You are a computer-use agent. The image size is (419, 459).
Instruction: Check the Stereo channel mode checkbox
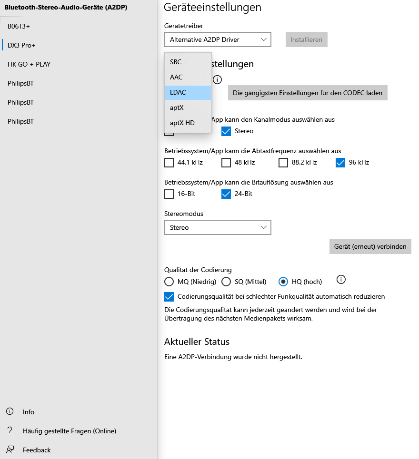click(226, 131)
